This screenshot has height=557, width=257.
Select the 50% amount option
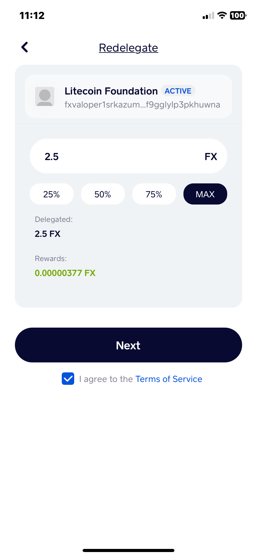(x=103, y=194)
